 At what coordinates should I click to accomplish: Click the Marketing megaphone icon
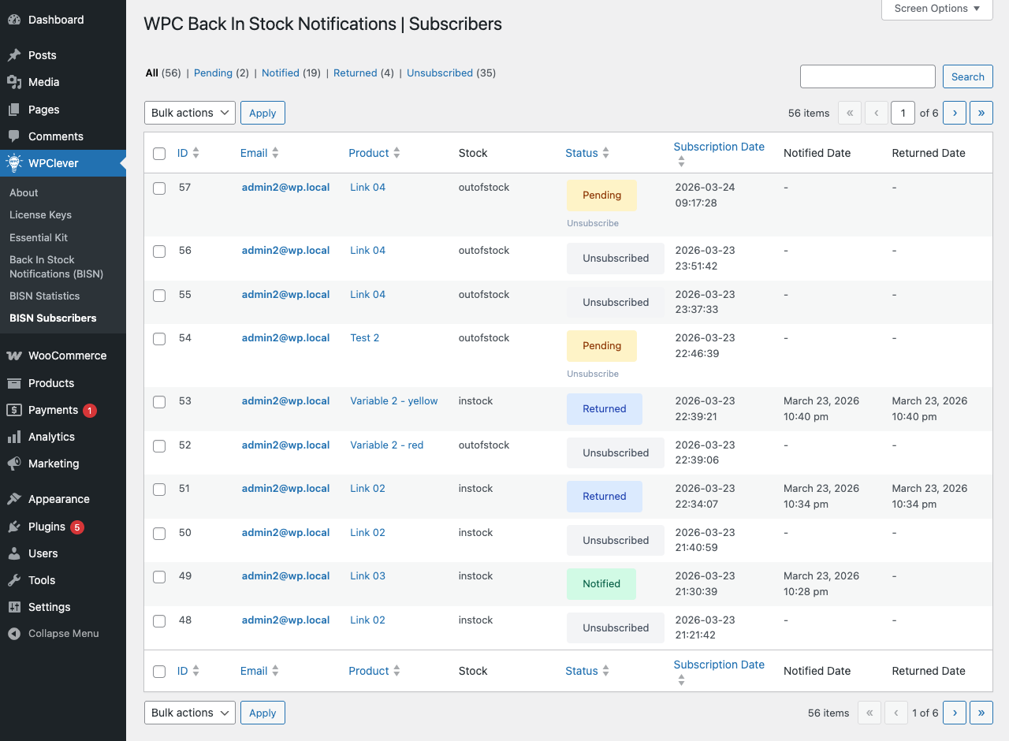coord(14,464)
